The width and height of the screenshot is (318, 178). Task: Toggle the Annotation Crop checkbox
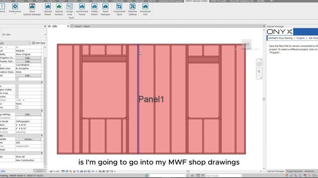point(17,93)
